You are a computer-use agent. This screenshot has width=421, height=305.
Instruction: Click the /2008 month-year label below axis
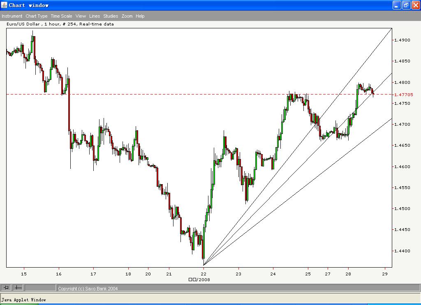tap(199, 280)
